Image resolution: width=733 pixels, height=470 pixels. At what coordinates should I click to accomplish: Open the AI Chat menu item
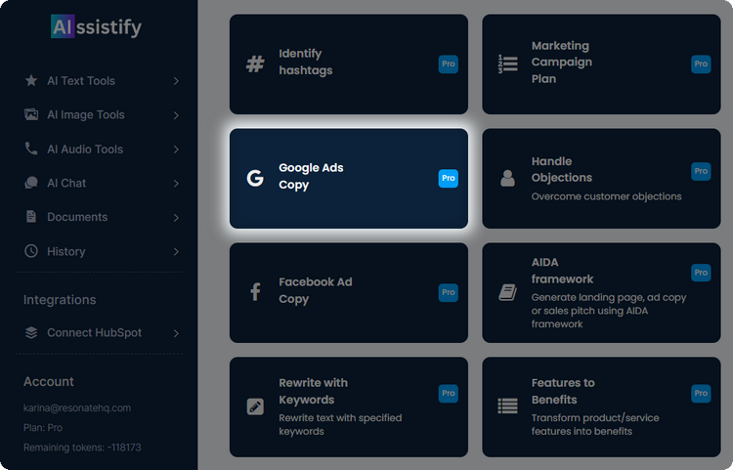pyautogui.click(x=66, y=183)
